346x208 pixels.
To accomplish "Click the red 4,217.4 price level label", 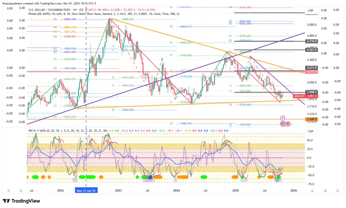I will click(311, 72).
